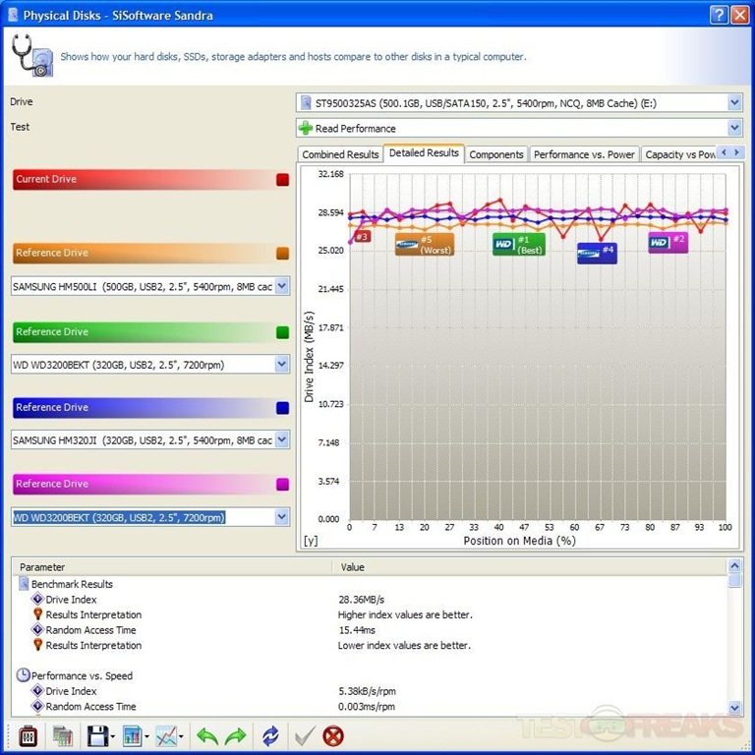Screen dimensions: 755x755
Task: Open the options sliders icon in toolbar
Action: click(26, 734)
